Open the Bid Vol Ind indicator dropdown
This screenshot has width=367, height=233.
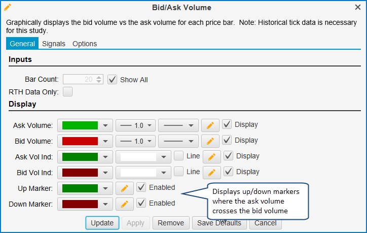[x=143, y=173]
